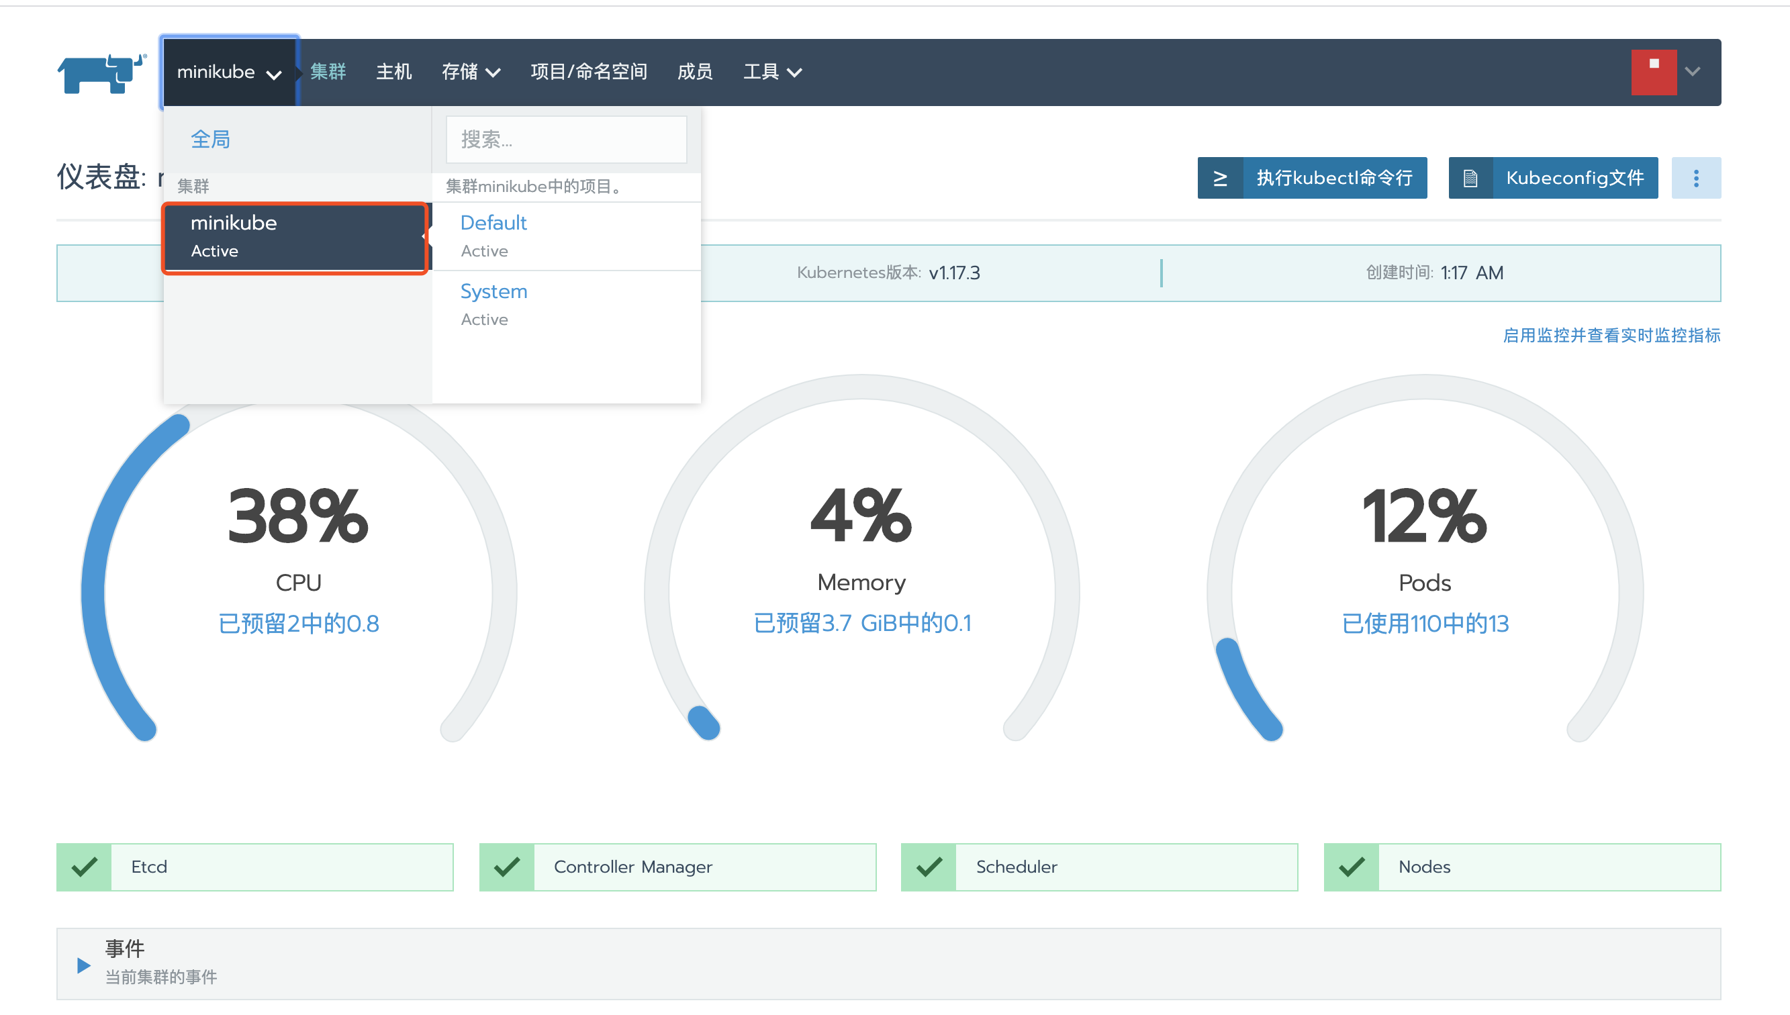Click the Scheduler status checkmark icon

[929, 867]
